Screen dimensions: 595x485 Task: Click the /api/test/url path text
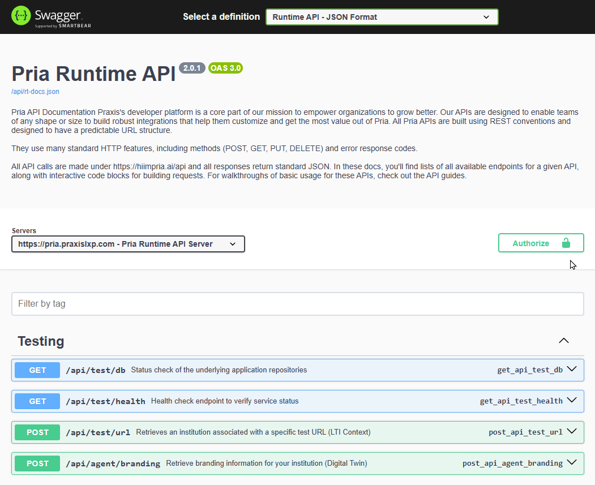tap(98, 433)
